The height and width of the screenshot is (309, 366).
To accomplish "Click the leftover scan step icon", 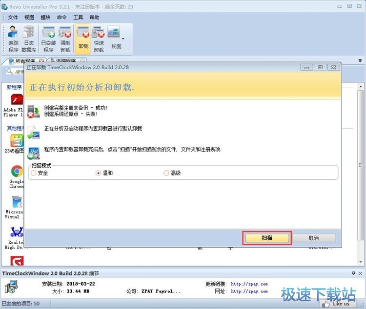I will [34, 153].
